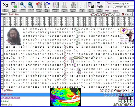Image resolution: width=135 pixels, height=107 pixels.
Task: Click the Print screen printer icon
Action: (100, 5)
